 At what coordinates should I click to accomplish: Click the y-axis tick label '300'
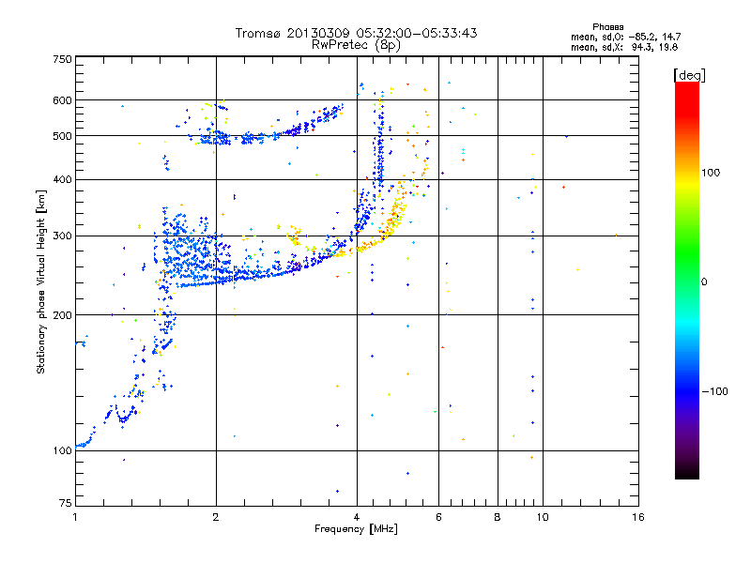(x=62, y=236)
